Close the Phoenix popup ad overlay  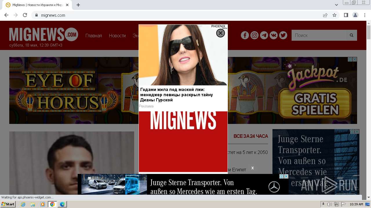(221, 33)
